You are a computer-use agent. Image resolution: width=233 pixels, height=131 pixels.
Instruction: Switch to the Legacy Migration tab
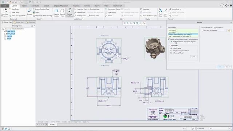tap(61, 6)
